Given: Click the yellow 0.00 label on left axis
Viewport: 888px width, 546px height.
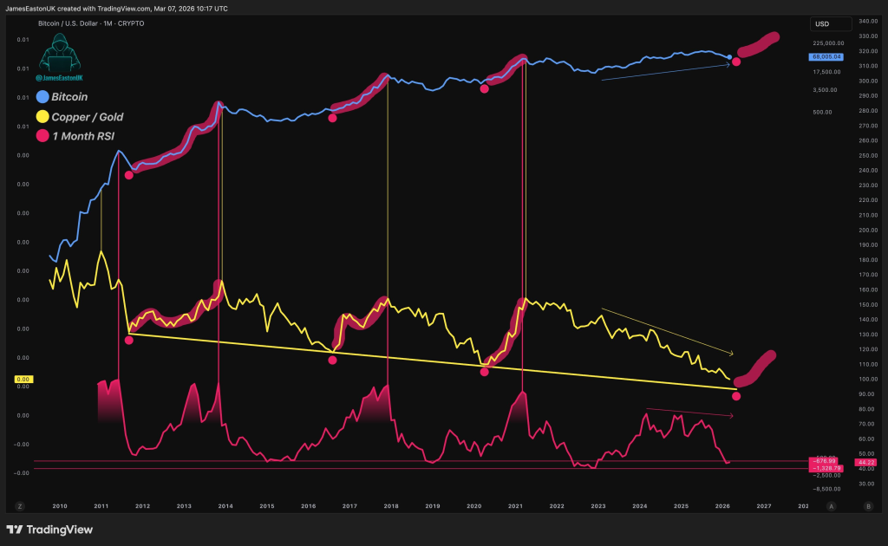Looking at the screenshot, I should (23, 380).
